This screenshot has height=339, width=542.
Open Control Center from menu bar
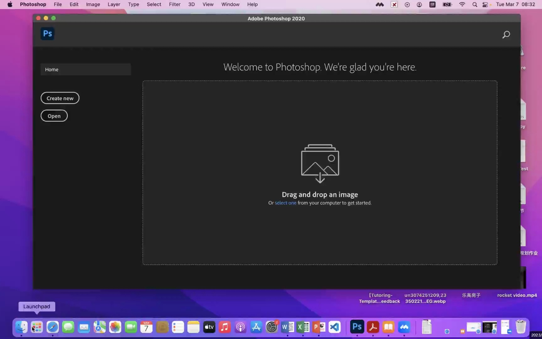click(485, 4)
